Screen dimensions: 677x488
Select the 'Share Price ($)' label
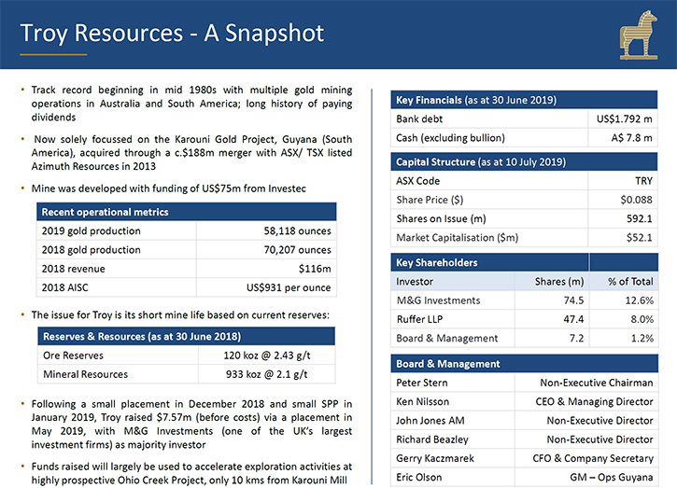coord(430,200)
